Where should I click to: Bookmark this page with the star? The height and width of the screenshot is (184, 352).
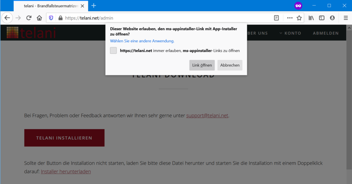pyautogui.click(x=299, y=18)
